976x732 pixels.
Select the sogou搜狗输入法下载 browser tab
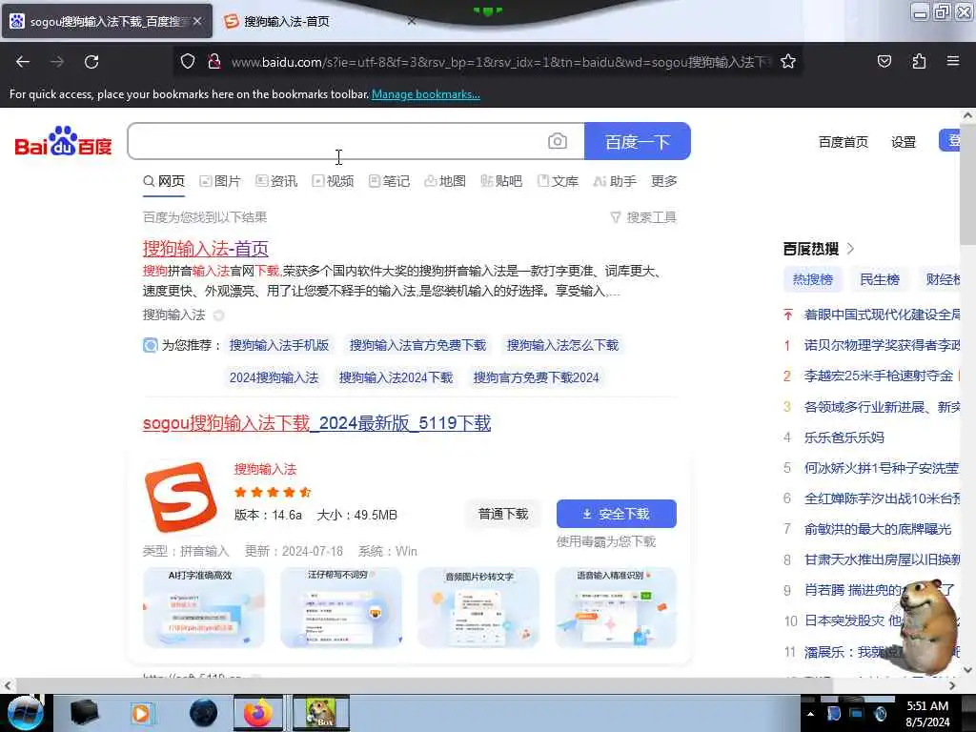pyautogui.click(x=106, y=21)
